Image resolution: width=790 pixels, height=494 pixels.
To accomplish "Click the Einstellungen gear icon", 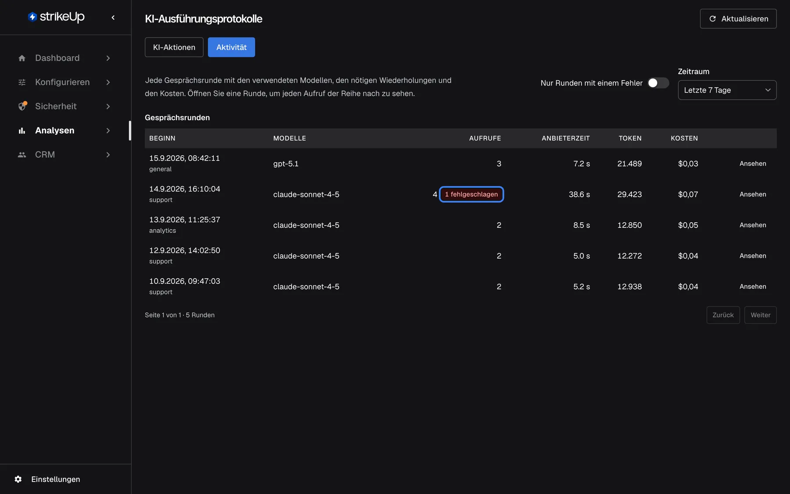I will (x=18, y=479).
